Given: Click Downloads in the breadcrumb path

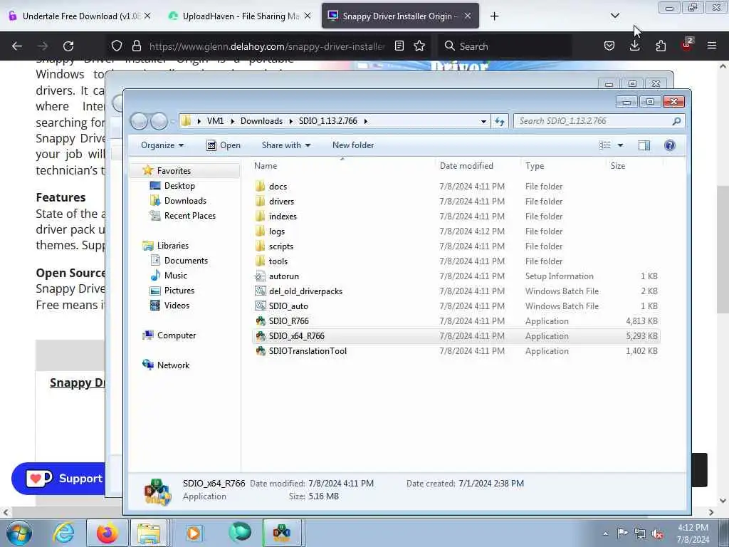Looking at the screenshot, I should pyautogui.click(x=261, y=121).
